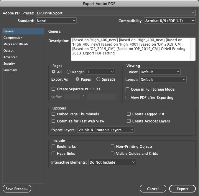Choose Export As Spreads radio button
Image resolution: width=199 pixels, height=196 pixels.
pyautogui.click(x=98, y=79)
